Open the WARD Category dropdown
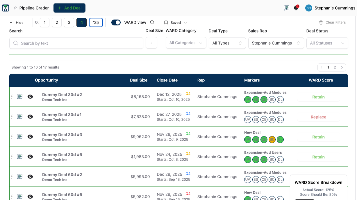 [x=186, y=43]
